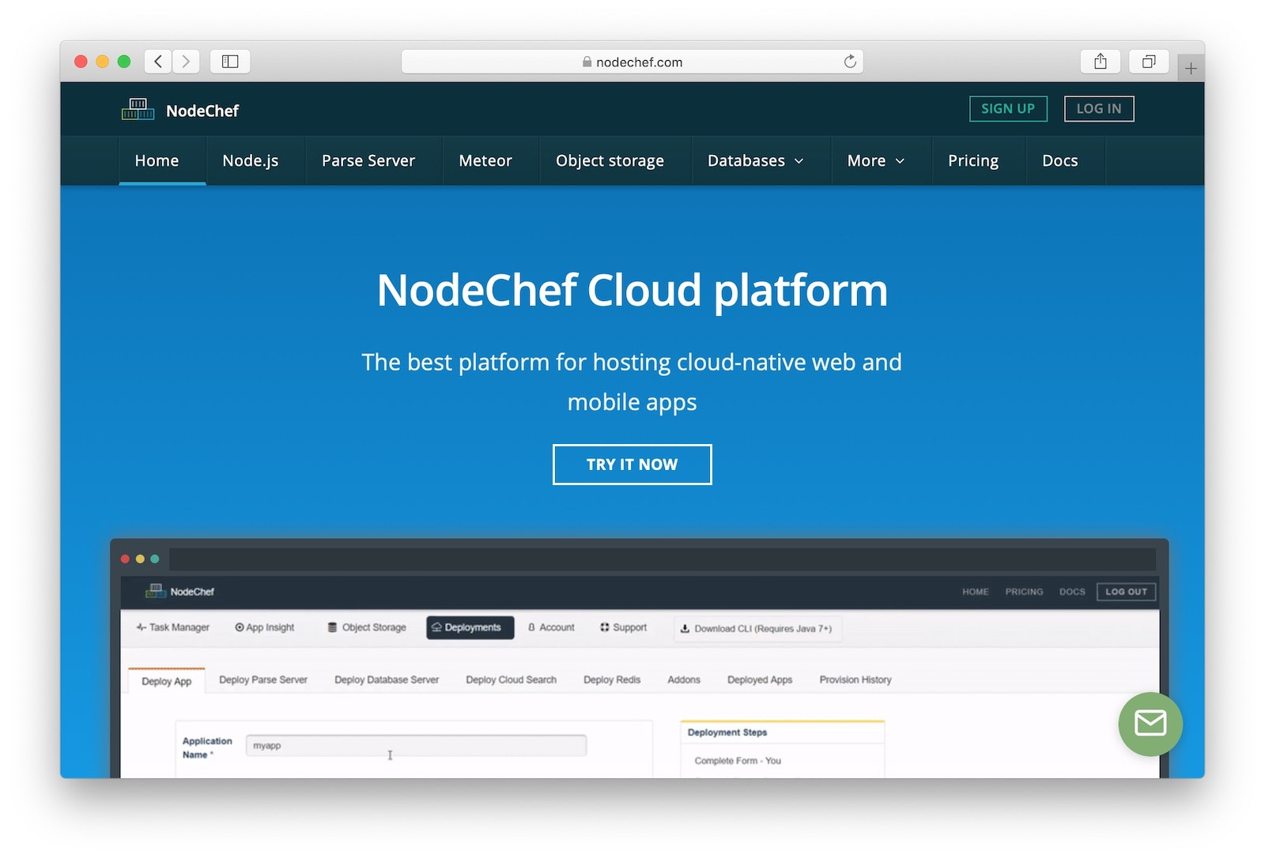Expand the Databases dropdown

[x=754, y=160]
